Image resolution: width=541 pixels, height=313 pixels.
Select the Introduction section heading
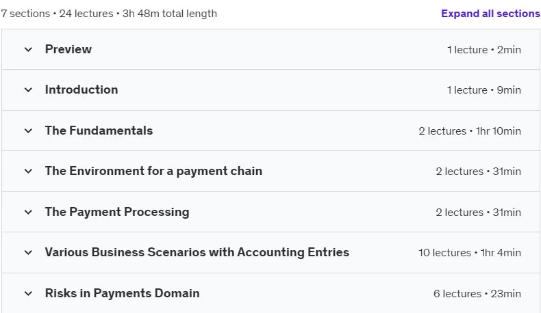click(x=81, y=90)
